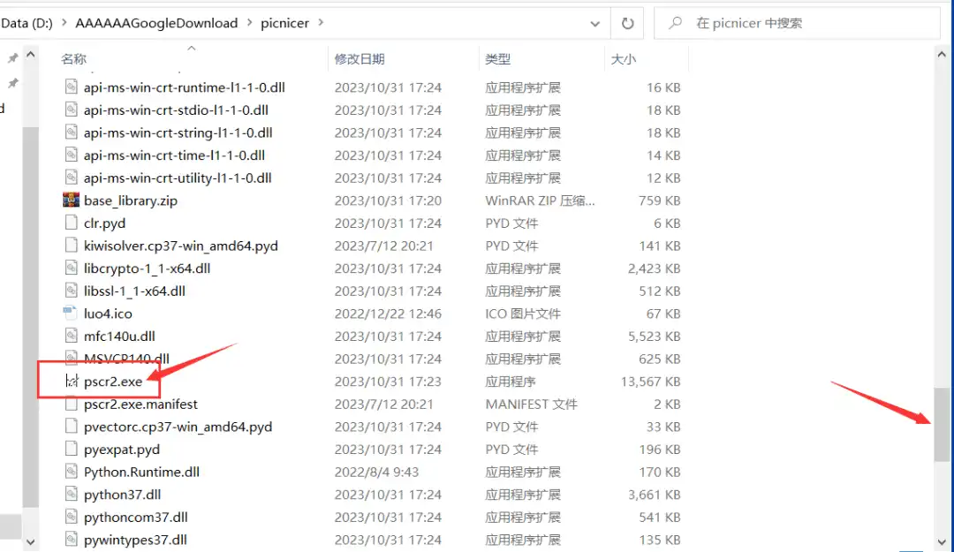Image resolution: width=954 pixels, height=552 pixels.
Task: Click the search magnifier icon
Action: tap(675, 23)
